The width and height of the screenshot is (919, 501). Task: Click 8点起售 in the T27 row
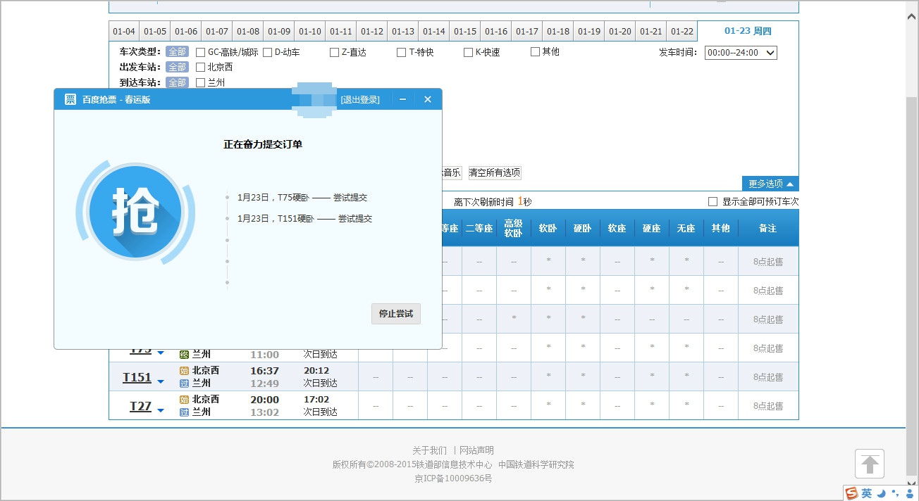[x=768, y=406]
